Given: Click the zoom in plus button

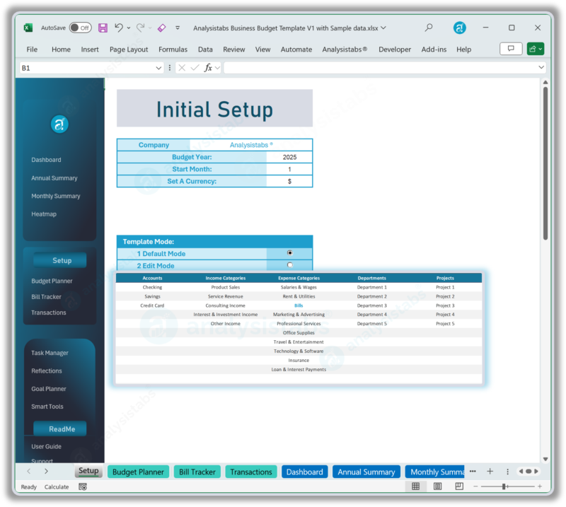Looking at the screenshot, I should pos(540,486).
